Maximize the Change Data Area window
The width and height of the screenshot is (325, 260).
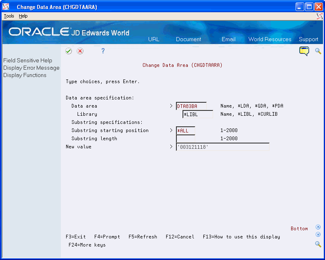click(x=309, y=7)
